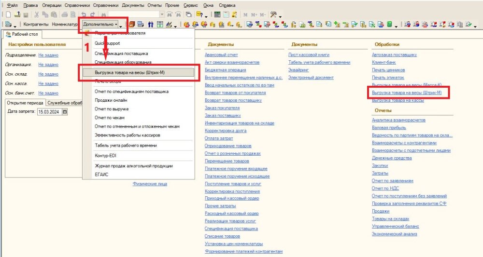Click the brown box icon after Дополнительно
This screenshot has width=483, height=257.
pos(132,24)
